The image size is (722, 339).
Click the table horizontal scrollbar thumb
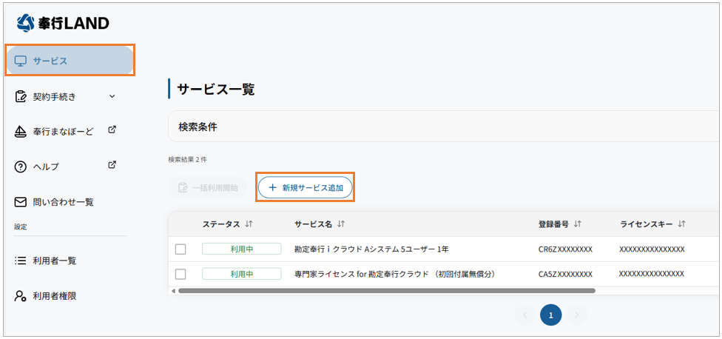[387, 291]
